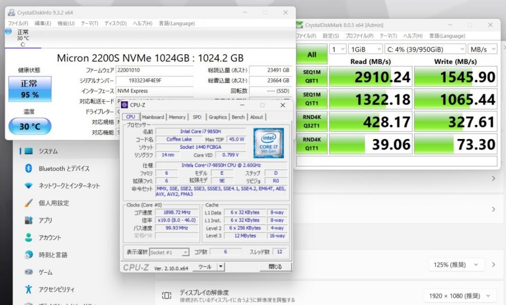Click the CPU-Z title bar app icon
The height and width of the screenshot is (305, 506).
click(124, 105)
